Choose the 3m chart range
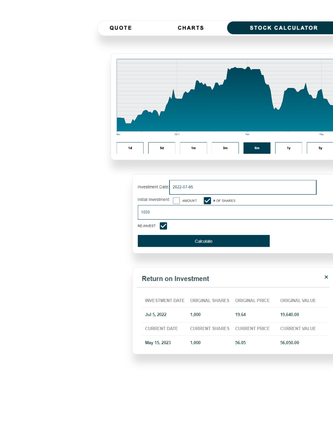Screen dimensions: 333x443 click(225, 148)
